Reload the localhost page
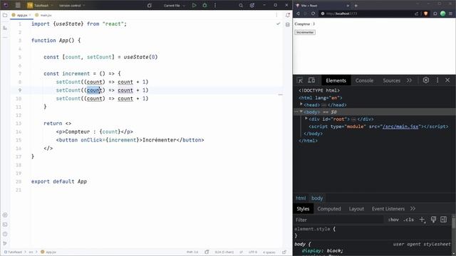The height and width of the screenshot is (256, 456). (x=313, y=14)
